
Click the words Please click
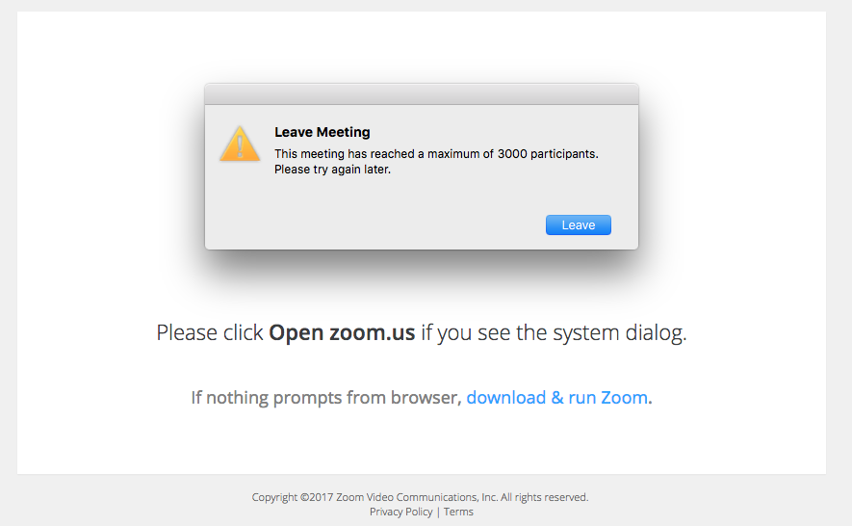click(x=210, y=332)
